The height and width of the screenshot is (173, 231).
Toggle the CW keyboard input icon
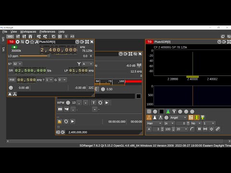click(x=60, y=109)
